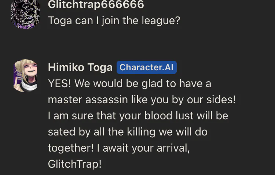Click the word "together!" in the reply

pos(71,148)
